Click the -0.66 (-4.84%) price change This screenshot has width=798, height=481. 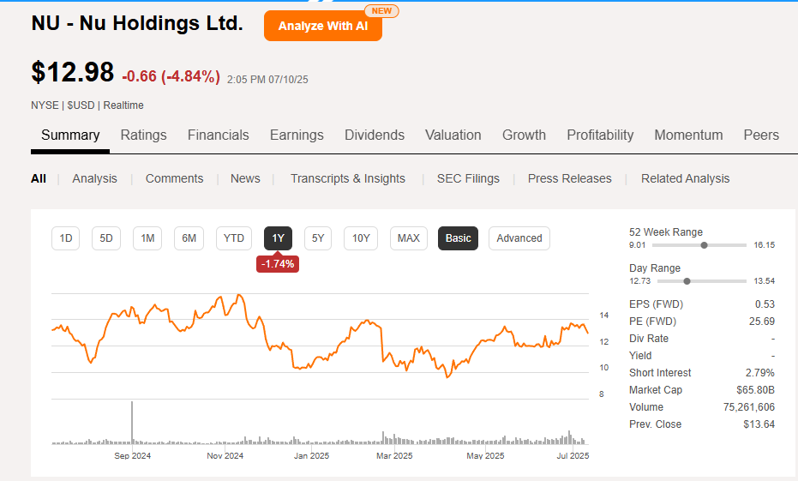(x=171, y=76)
